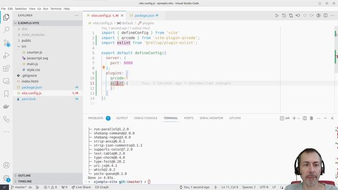
Task: Click the Split Editor Right icon
Action: 325,15
